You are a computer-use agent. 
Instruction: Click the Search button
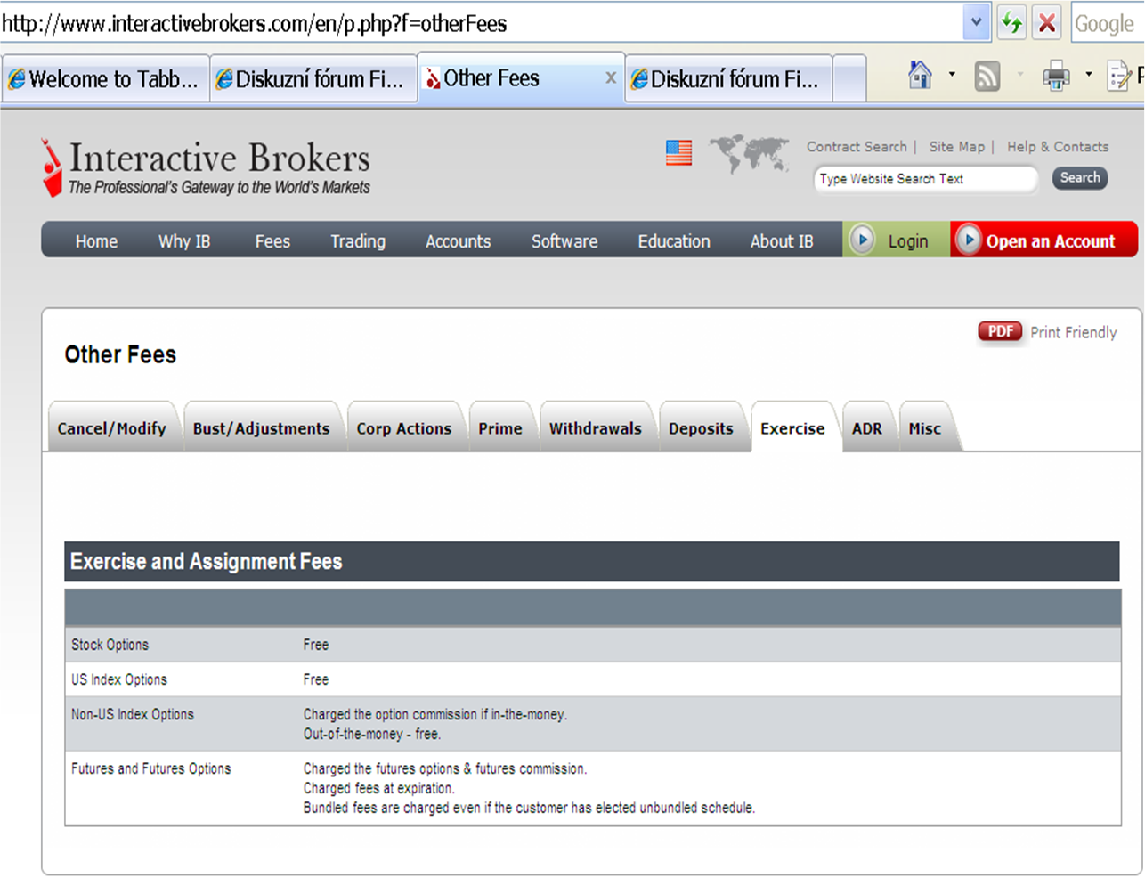pyautogui.click(x=1080, y=178)
